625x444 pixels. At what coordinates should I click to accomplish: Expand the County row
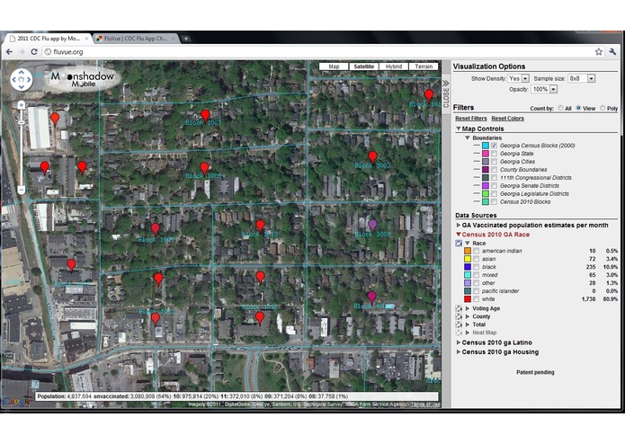[x=468, y=316]
